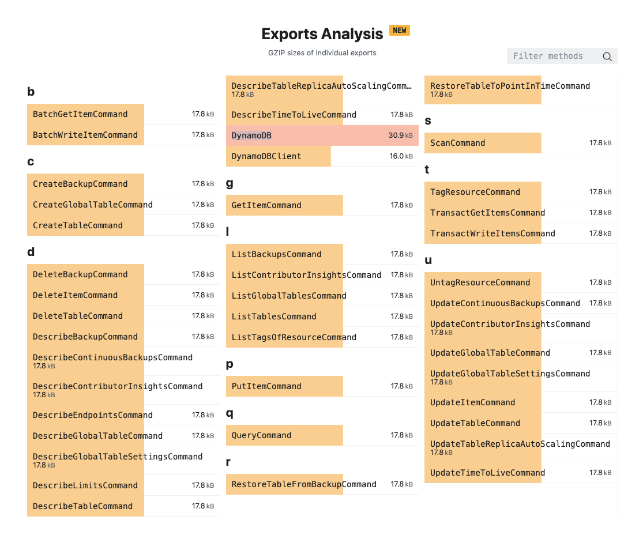Click the Exports Analysis heading
This screenshot has height=535, width=643.
(322, 34)
